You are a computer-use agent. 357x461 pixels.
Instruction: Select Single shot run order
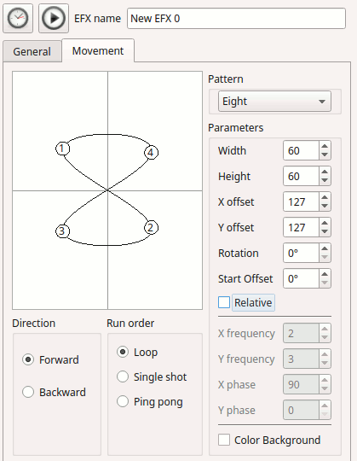click(x=123, y=376)
